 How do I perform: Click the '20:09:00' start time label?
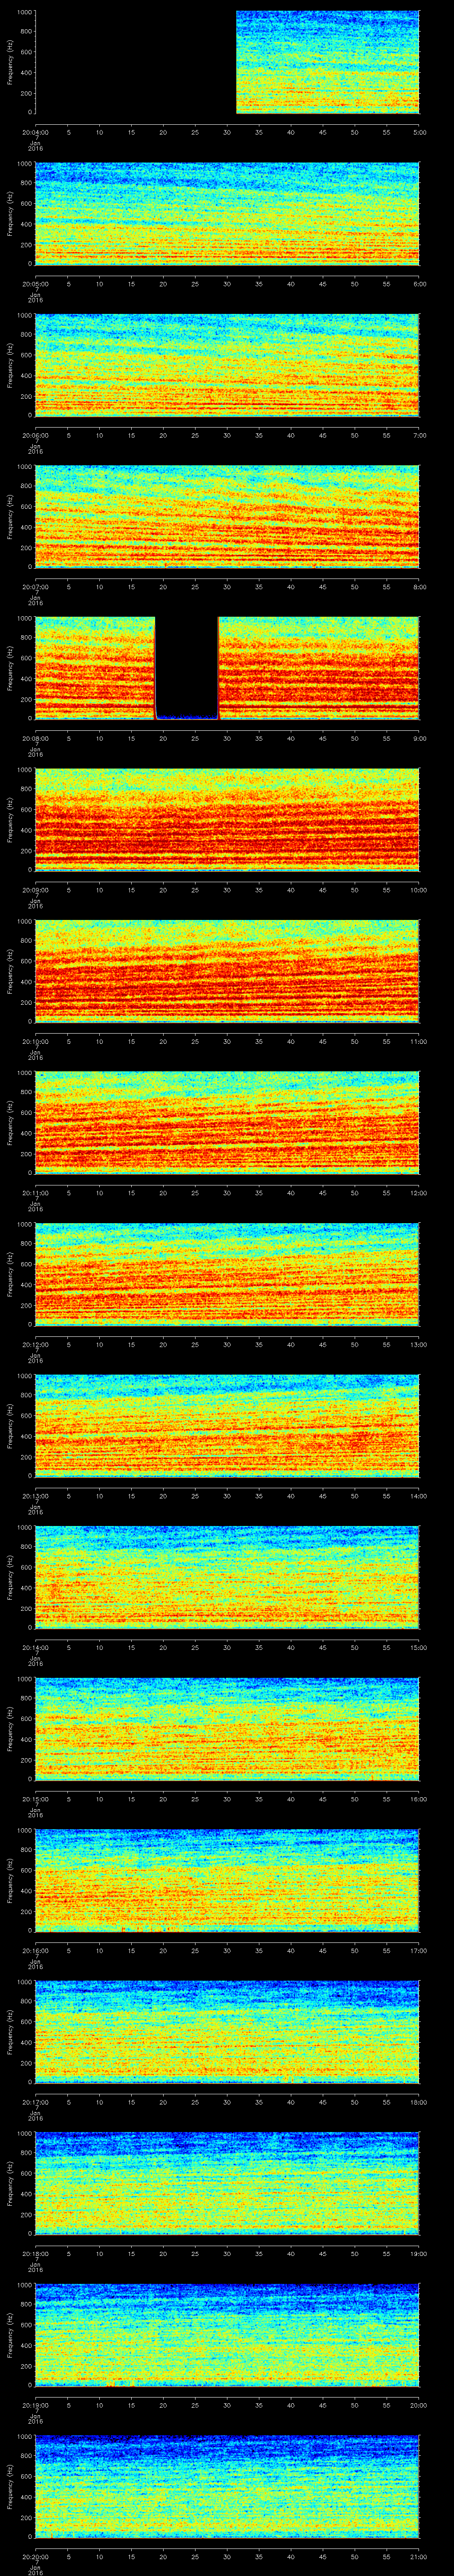[x=35, y=890]
